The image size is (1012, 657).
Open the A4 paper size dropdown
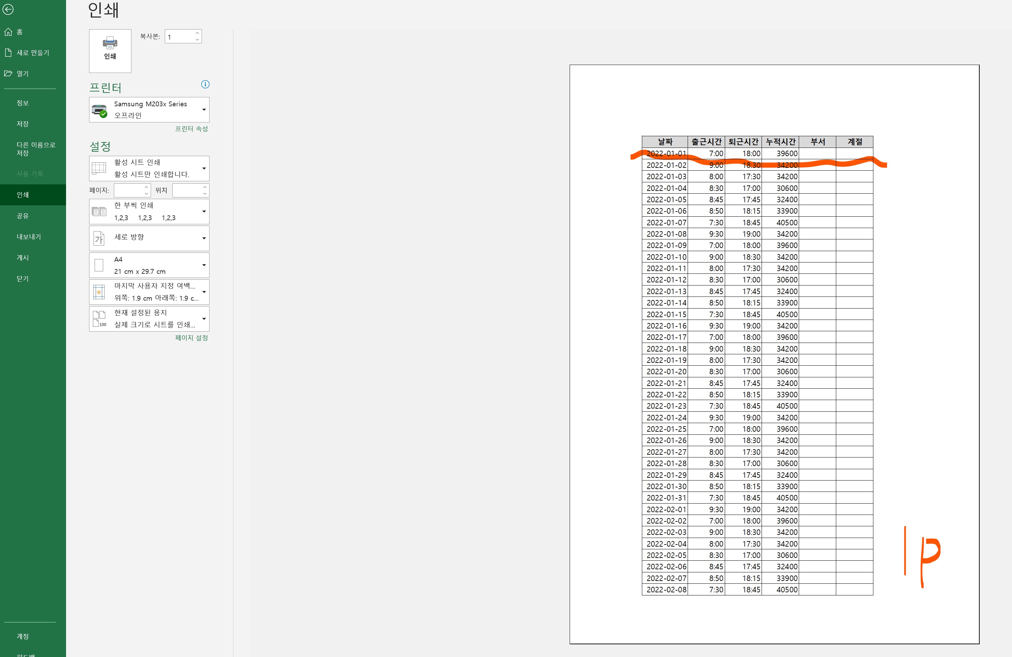point(204,265)
